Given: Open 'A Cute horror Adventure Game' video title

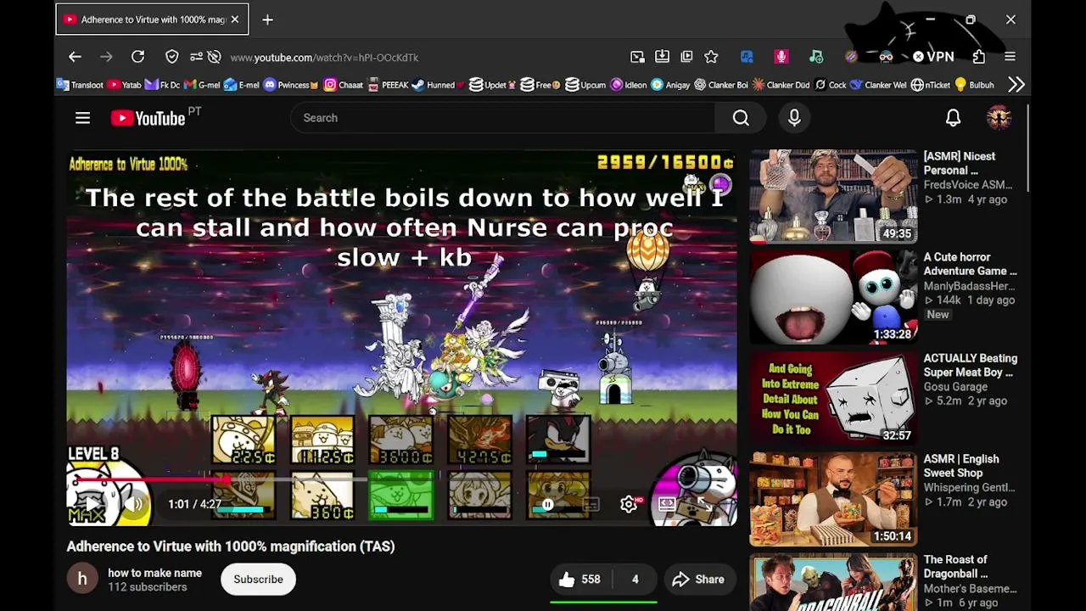Looking at the screenshot, I should pos(970,264).
